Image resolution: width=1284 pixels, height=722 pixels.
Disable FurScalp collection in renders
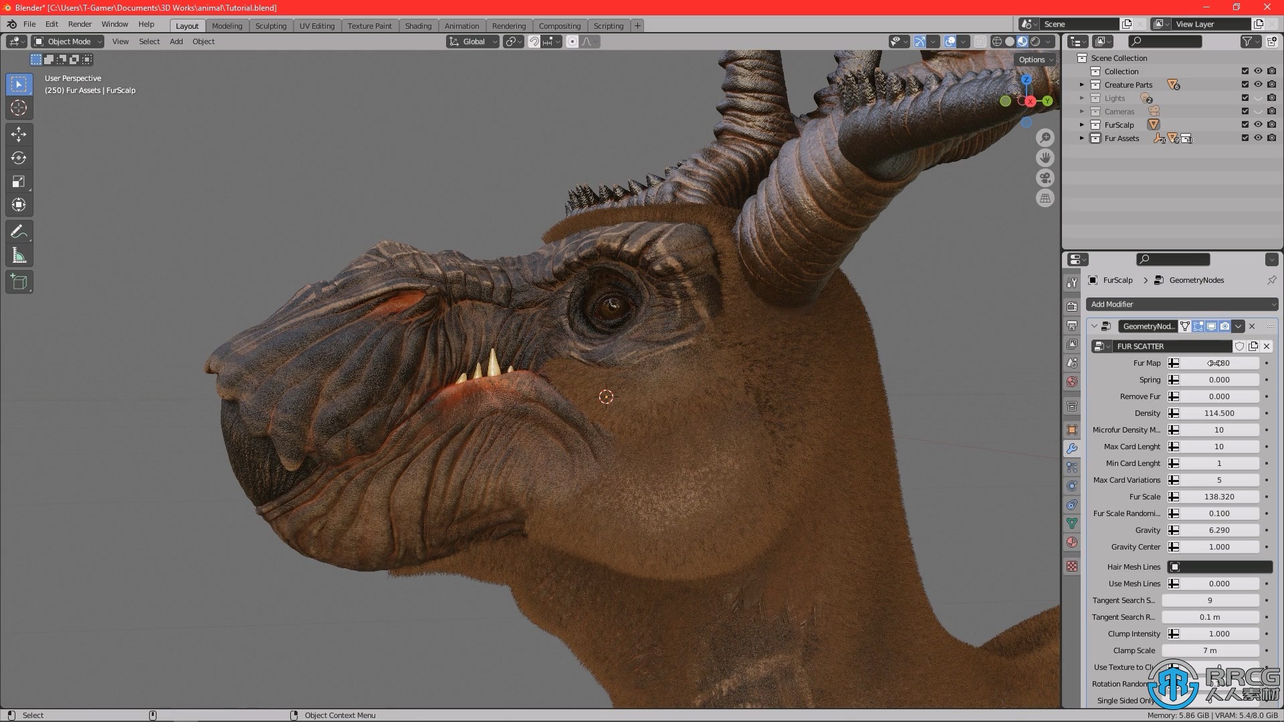pyautogui.click(x=1271, y=125)
